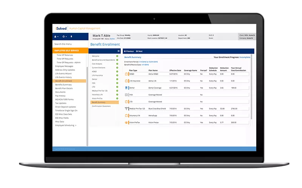Click green check beside AD&D step
This screenshot has width=302, height=188.
(x=117, y=71)
